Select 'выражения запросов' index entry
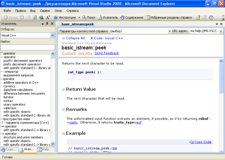Image resolution: width=225 pixels, height=160 pixels. (18, 75)
